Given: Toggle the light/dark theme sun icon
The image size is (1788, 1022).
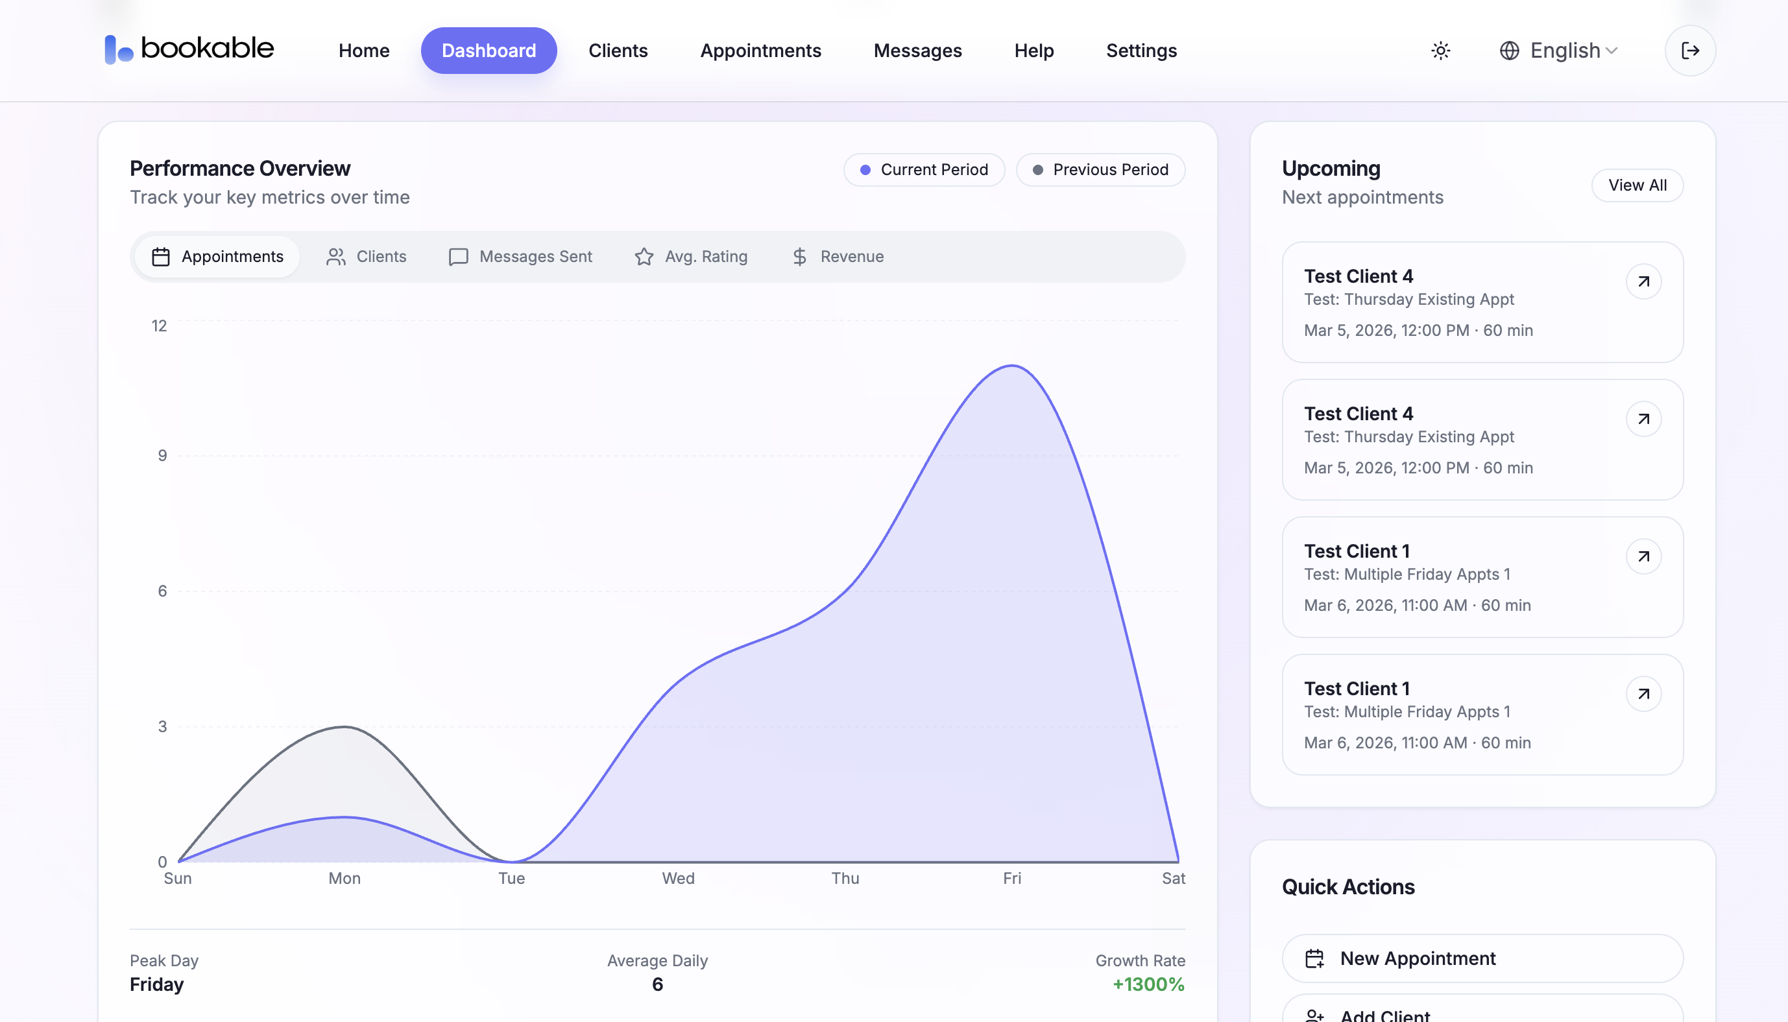Looking at the screenshot, I should coord(1440,51).
